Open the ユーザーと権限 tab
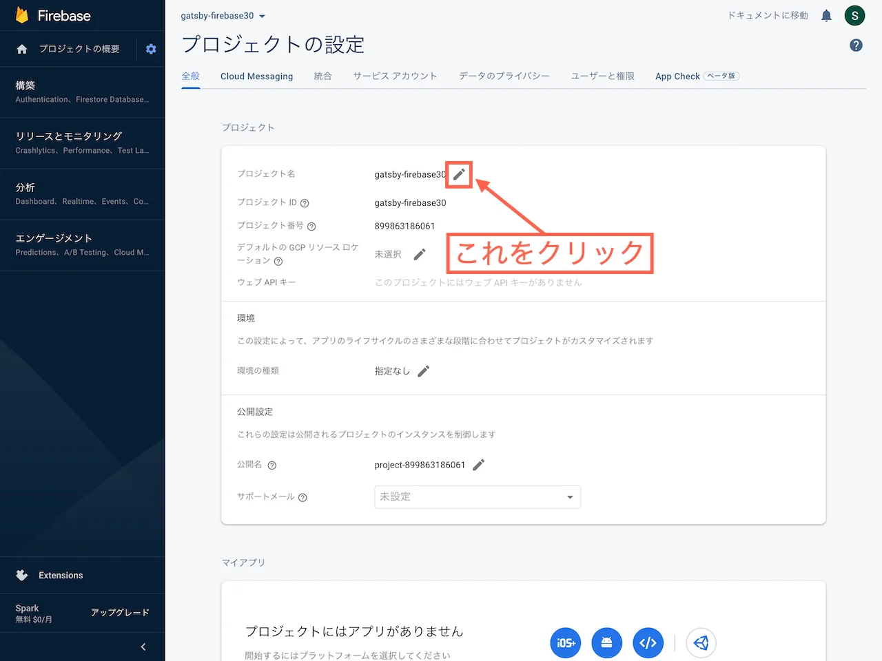 tap(602, 76)
